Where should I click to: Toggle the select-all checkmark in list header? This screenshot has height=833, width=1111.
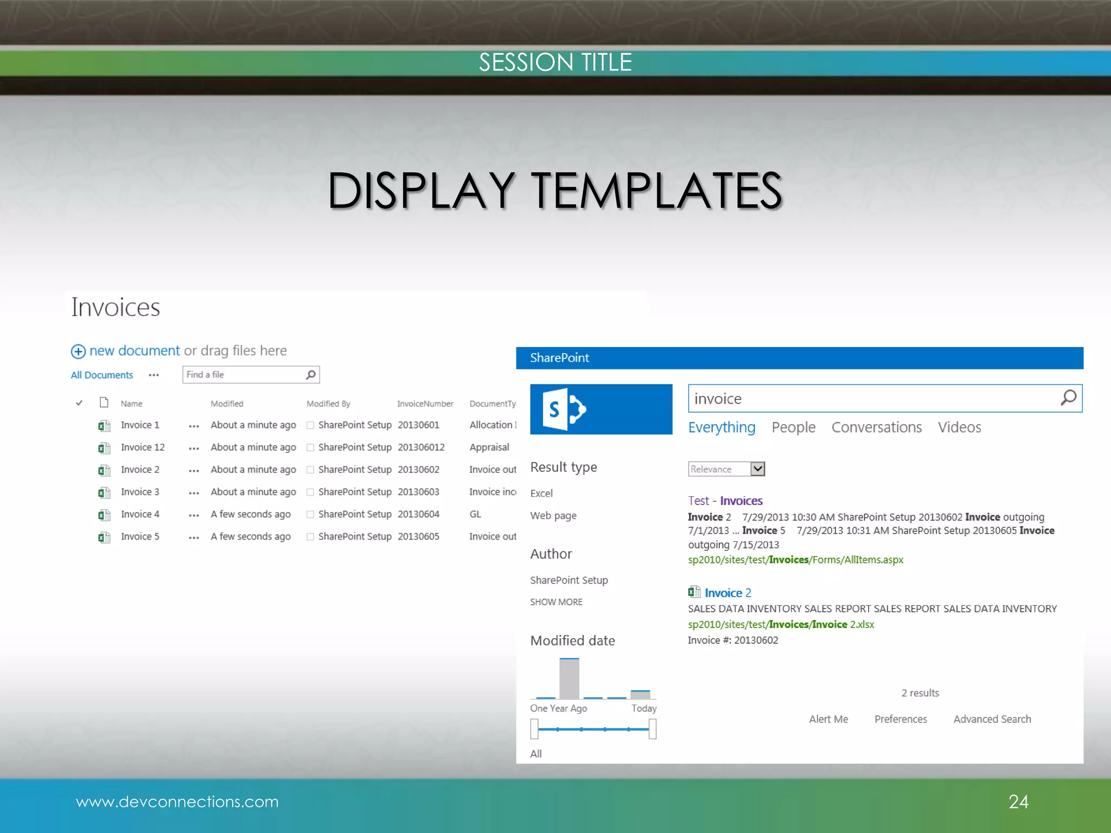(x=79, y=403)
